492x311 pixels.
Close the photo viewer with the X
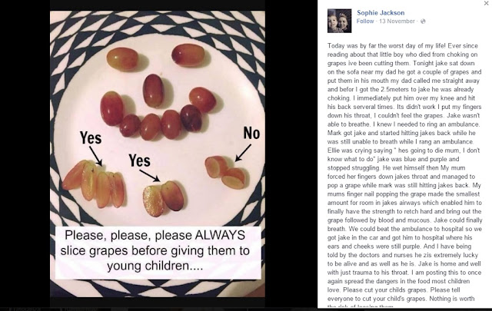tap(486, 3)
